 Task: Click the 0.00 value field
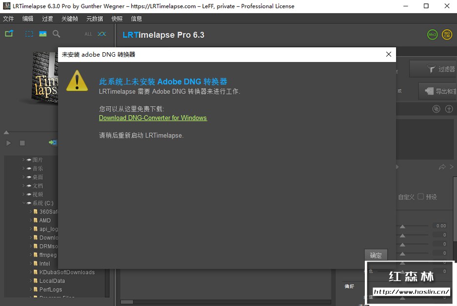[440, 226]
